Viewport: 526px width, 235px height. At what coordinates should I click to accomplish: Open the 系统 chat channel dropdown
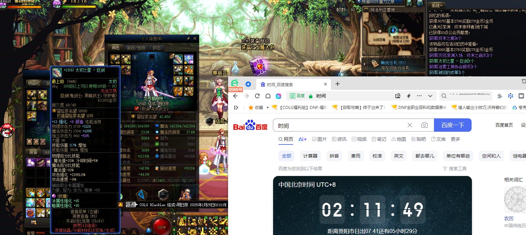point(437,5)
